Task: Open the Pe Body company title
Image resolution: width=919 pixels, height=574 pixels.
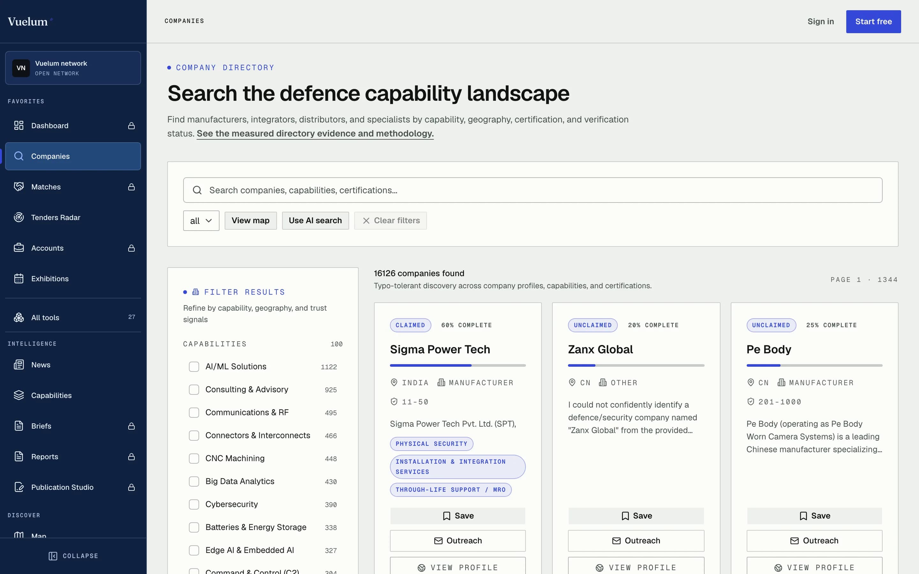Action: 769,349
